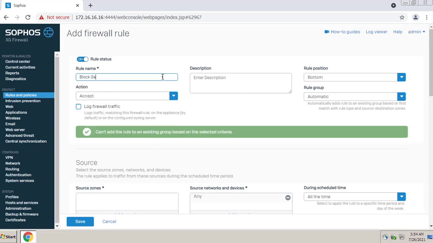Open a new browser tab
This screenshot has height=243, width=433.
coord(90,5)
